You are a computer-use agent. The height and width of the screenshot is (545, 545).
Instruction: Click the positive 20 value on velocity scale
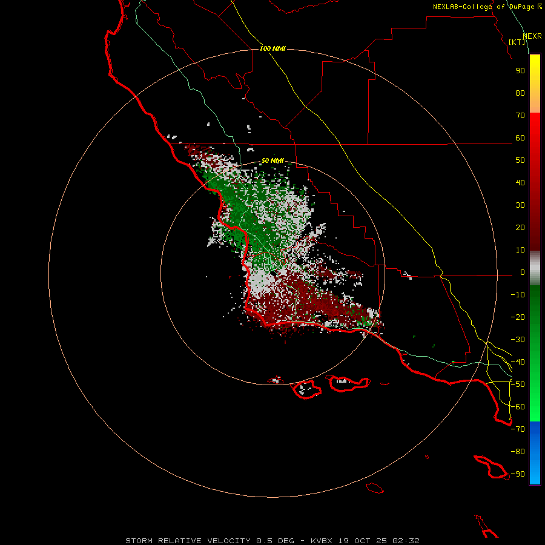coord(520,227)
